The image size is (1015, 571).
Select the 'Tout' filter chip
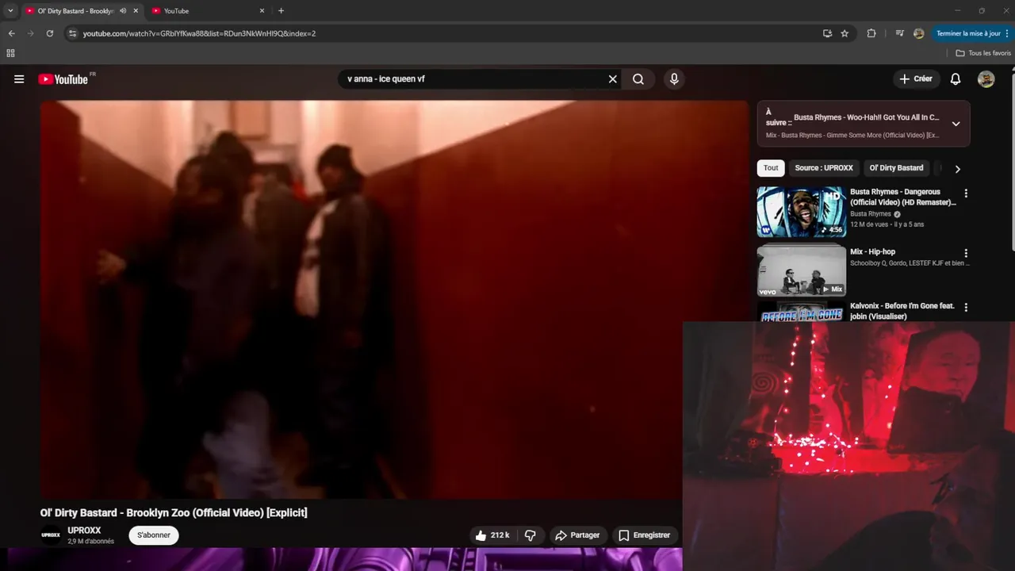pyautogui.click(x=771, y=168)
